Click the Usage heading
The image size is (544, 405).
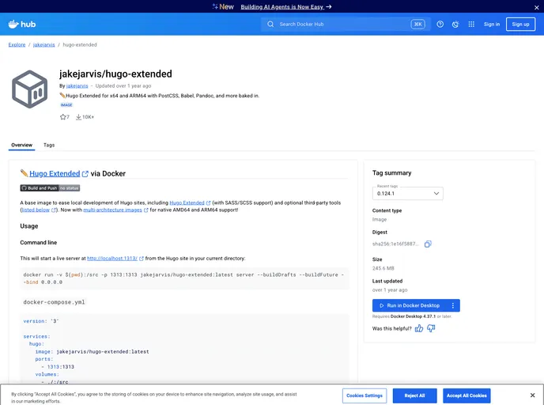coord(29,226)
